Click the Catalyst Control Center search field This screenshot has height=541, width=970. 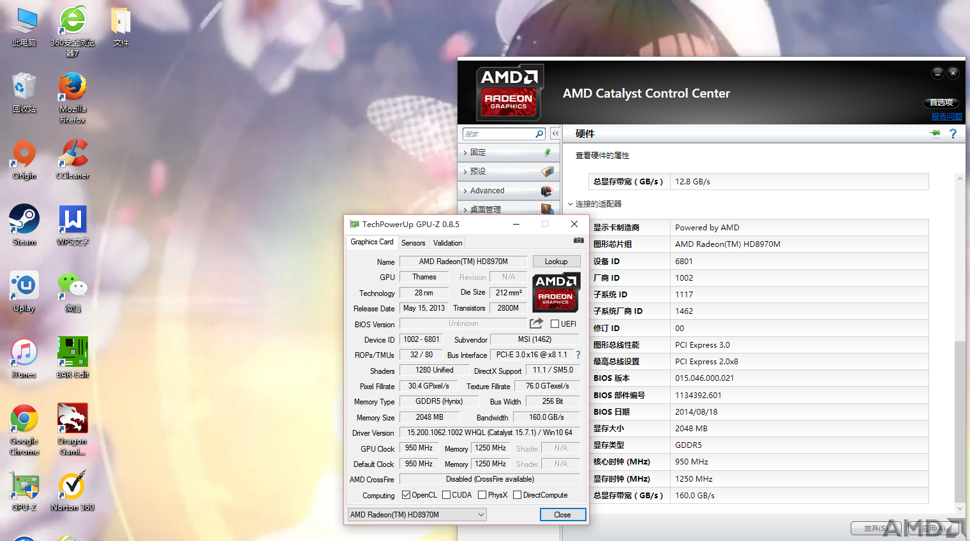[x=499, y=134]
